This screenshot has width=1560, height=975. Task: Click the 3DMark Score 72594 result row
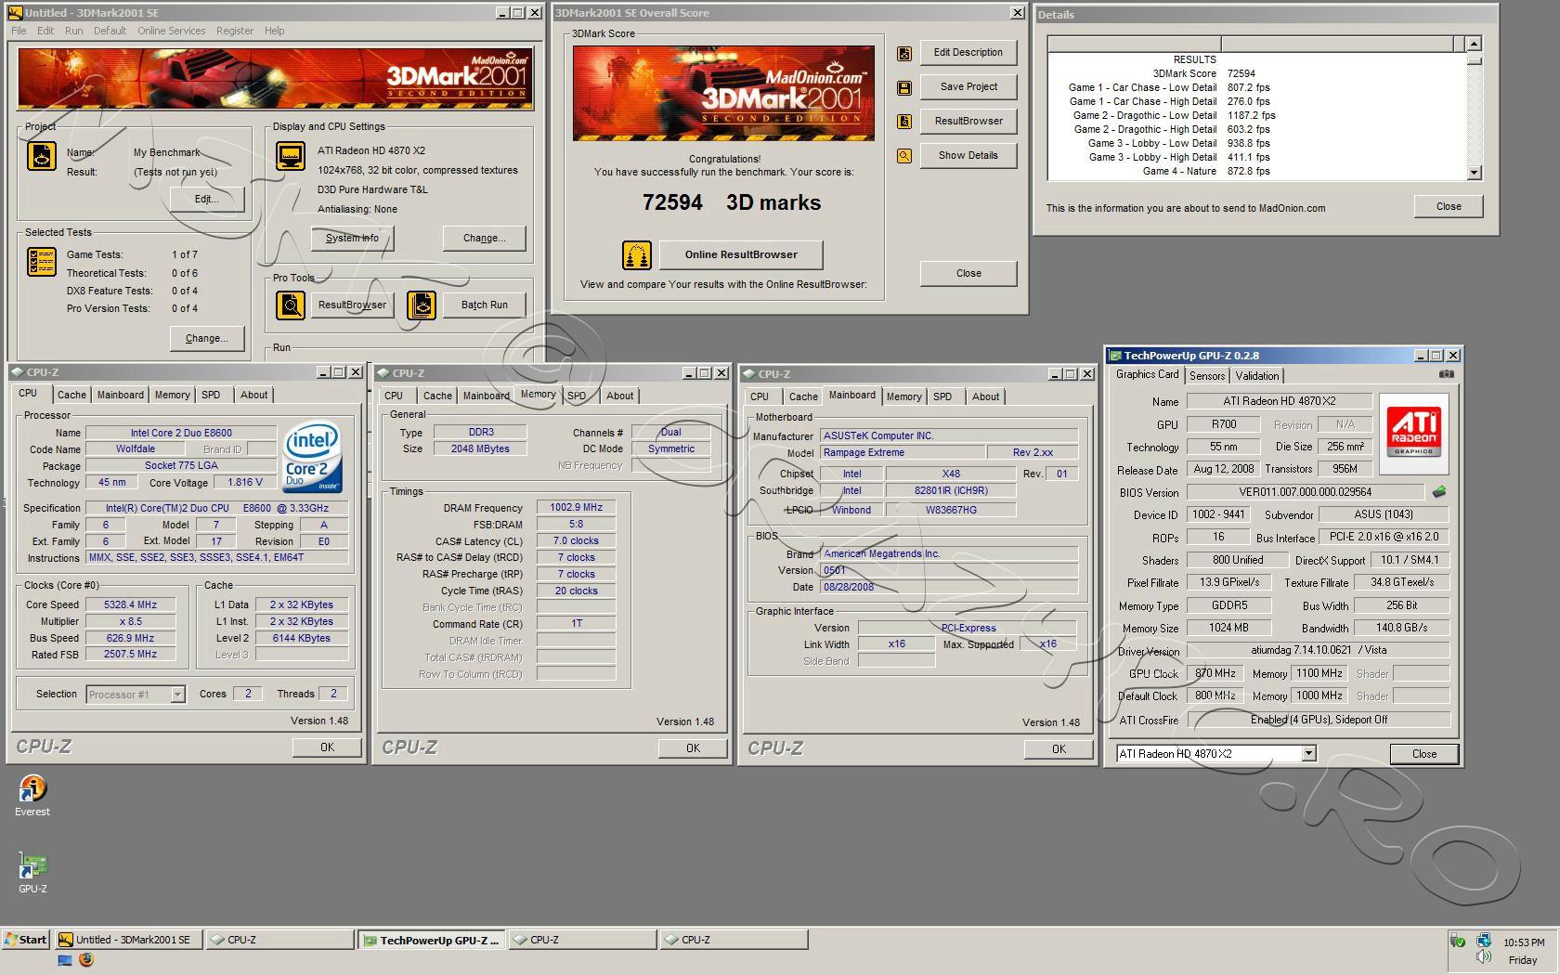tap(1203, 73)
